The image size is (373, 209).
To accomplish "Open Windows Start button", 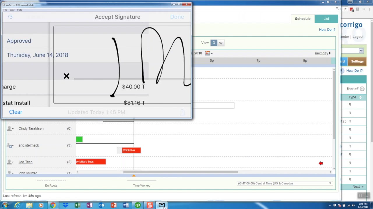I will click(x=5, y=205).
